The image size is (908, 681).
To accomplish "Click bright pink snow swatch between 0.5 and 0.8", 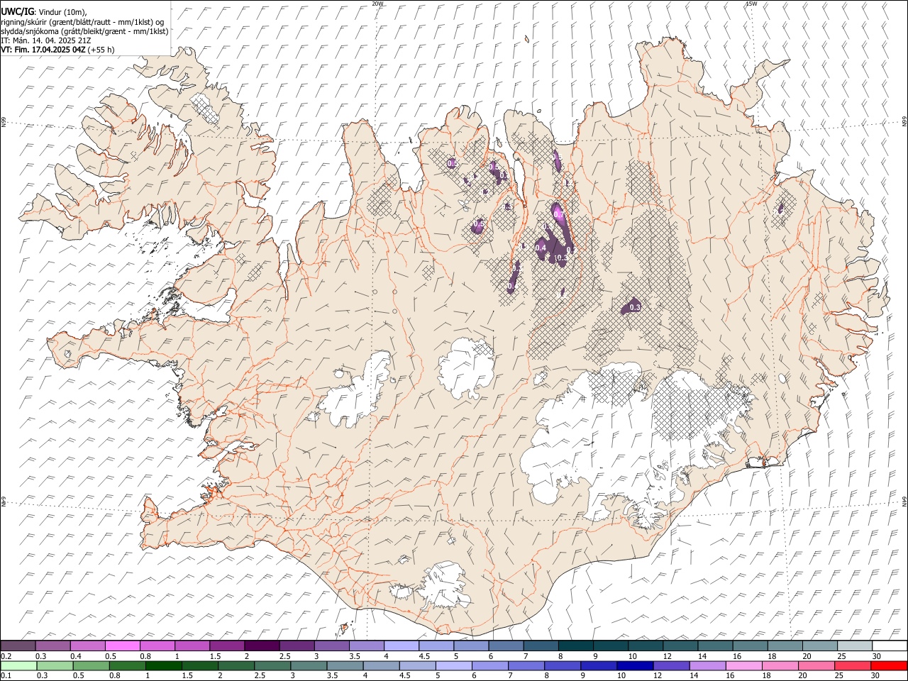I will coord(122,646).
